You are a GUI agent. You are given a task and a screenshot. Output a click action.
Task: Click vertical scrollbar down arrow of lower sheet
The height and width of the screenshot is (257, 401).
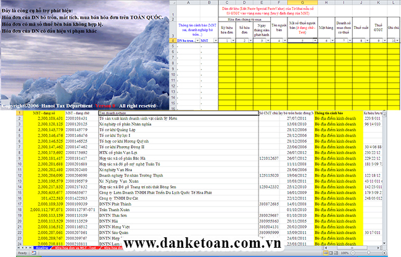(x=384, y=243)
